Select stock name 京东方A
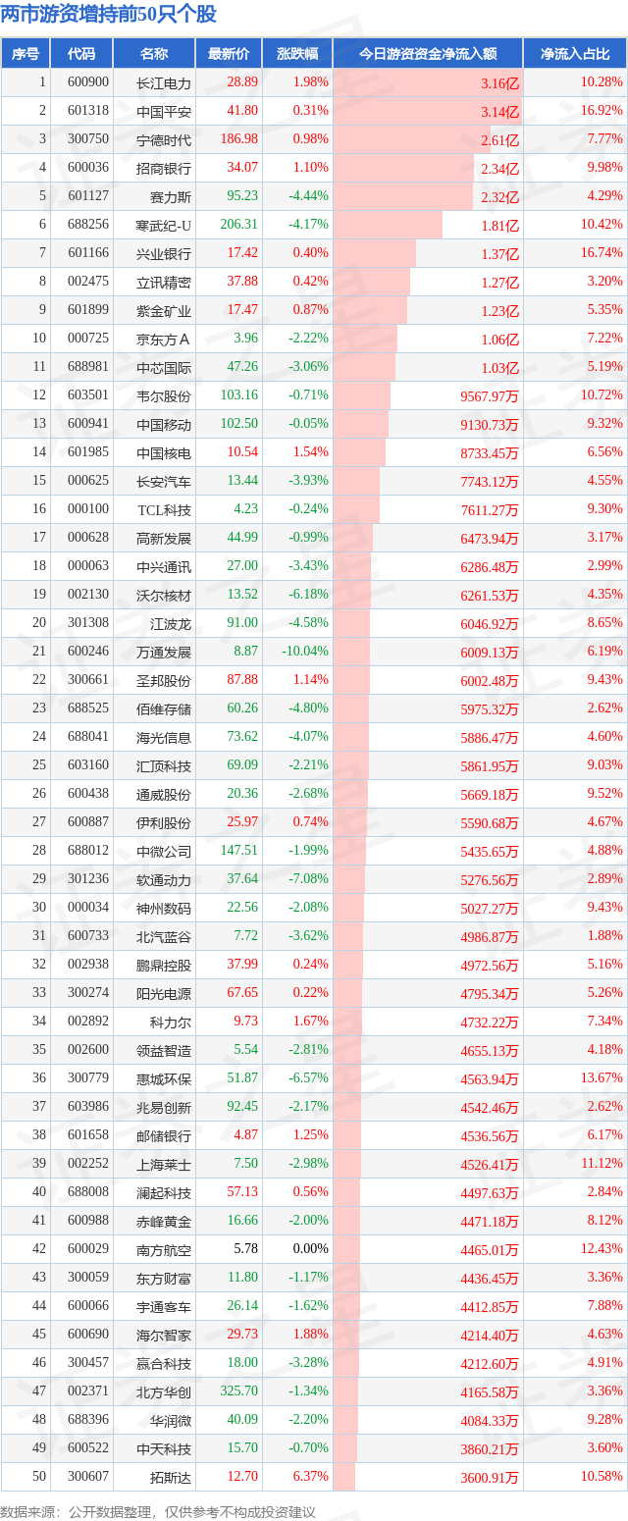The image size is (628, 1521). (165, 340)
